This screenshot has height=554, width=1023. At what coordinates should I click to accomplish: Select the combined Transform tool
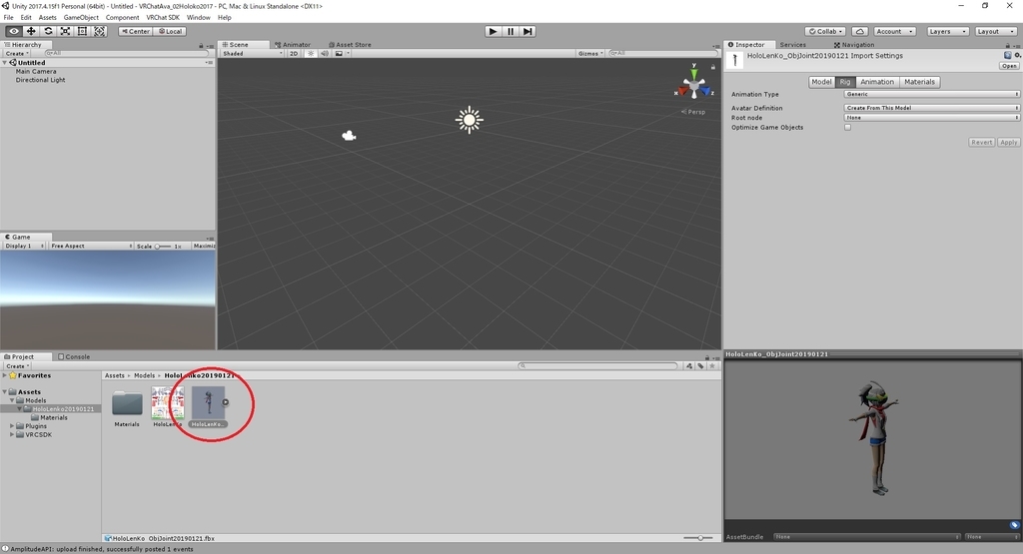pos(99,31)
